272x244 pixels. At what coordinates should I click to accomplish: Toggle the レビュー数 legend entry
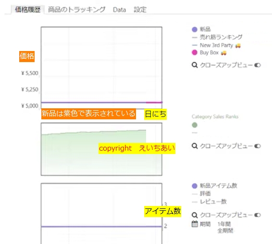(x=210, y=202)
